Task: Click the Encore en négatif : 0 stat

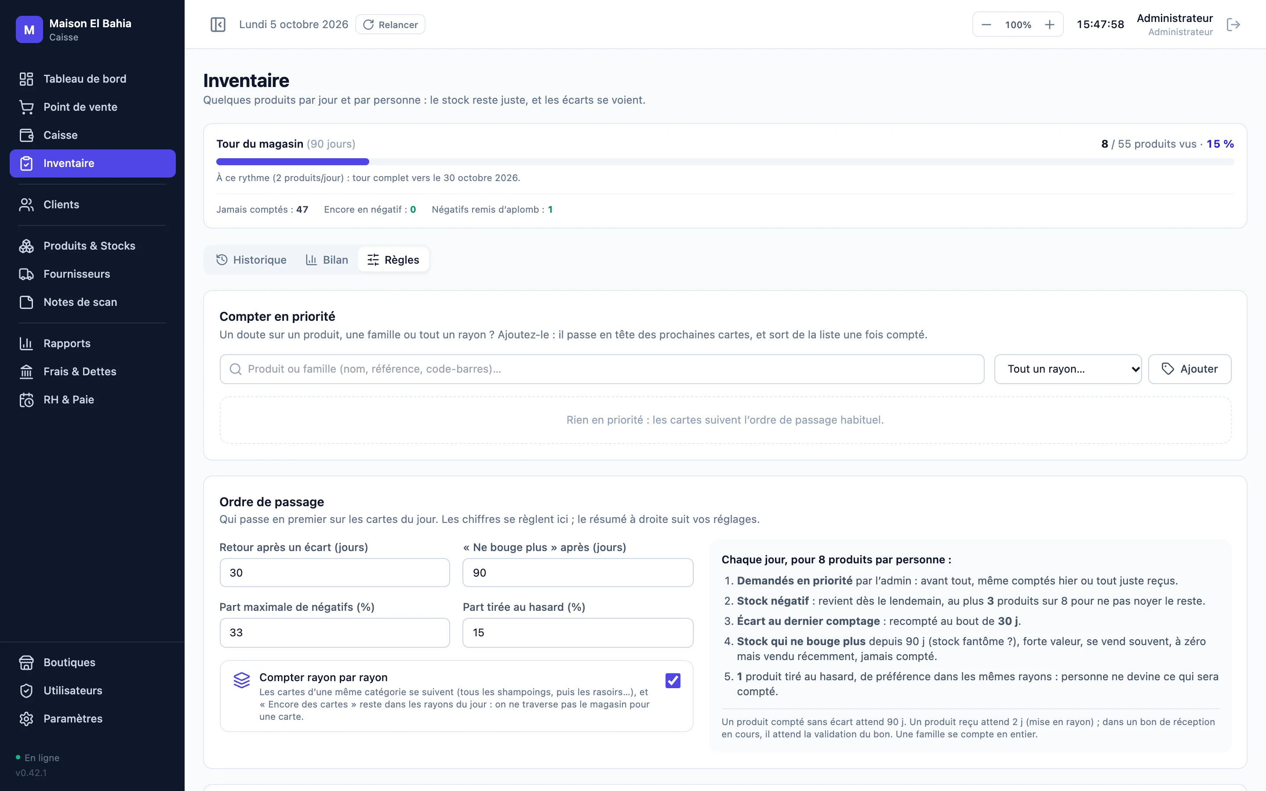Action: tap(370, 209)
